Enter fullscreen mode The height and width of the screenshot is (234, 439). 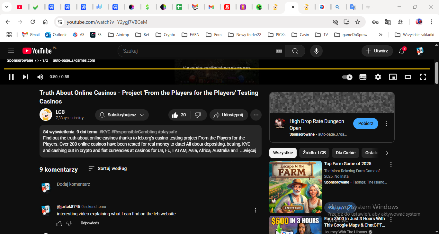423,77
